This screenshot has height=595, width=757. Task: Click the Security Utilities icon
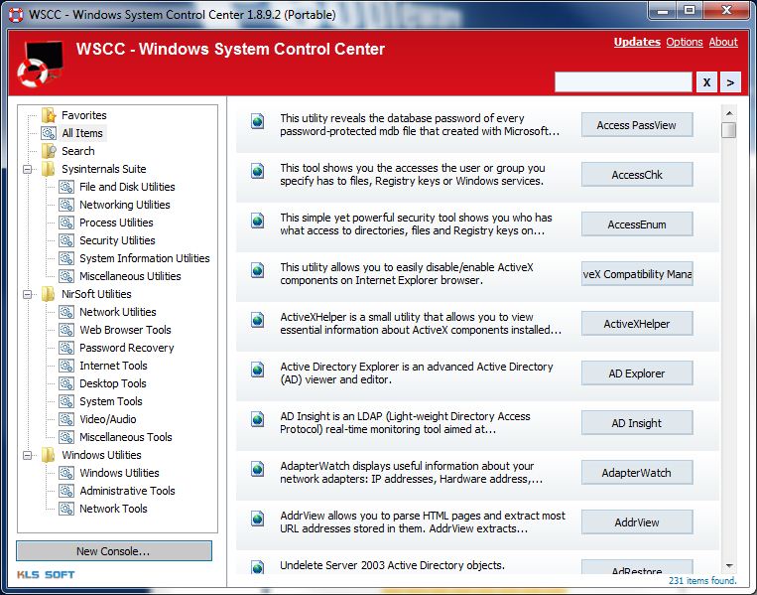(66, 240)
